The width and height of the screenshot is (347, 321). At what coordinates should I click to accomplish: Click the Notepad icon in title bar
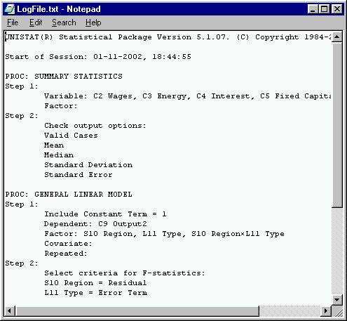click(10, 9)
